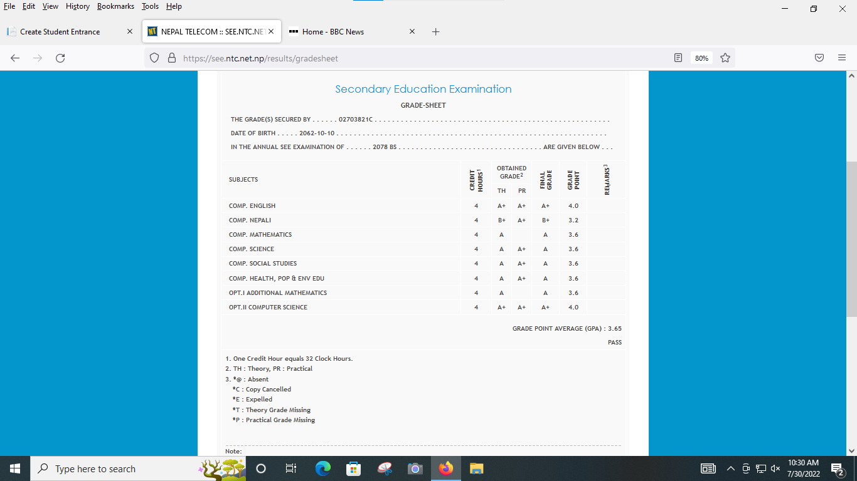The width and height of the screenshot is (857, 481).
Task: Close the Home - BBC News tab
Action: (x=412, y=31)
